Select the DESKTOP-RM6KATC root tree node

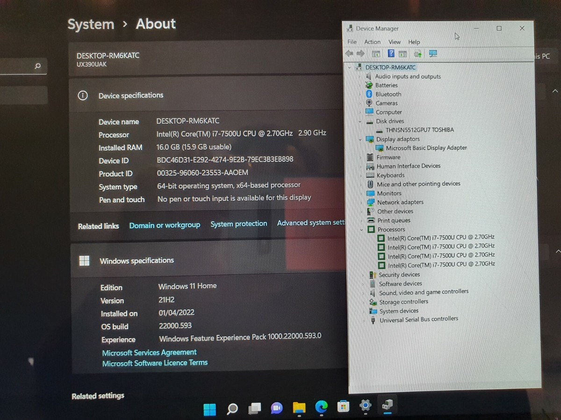click(x=390, y=67)
